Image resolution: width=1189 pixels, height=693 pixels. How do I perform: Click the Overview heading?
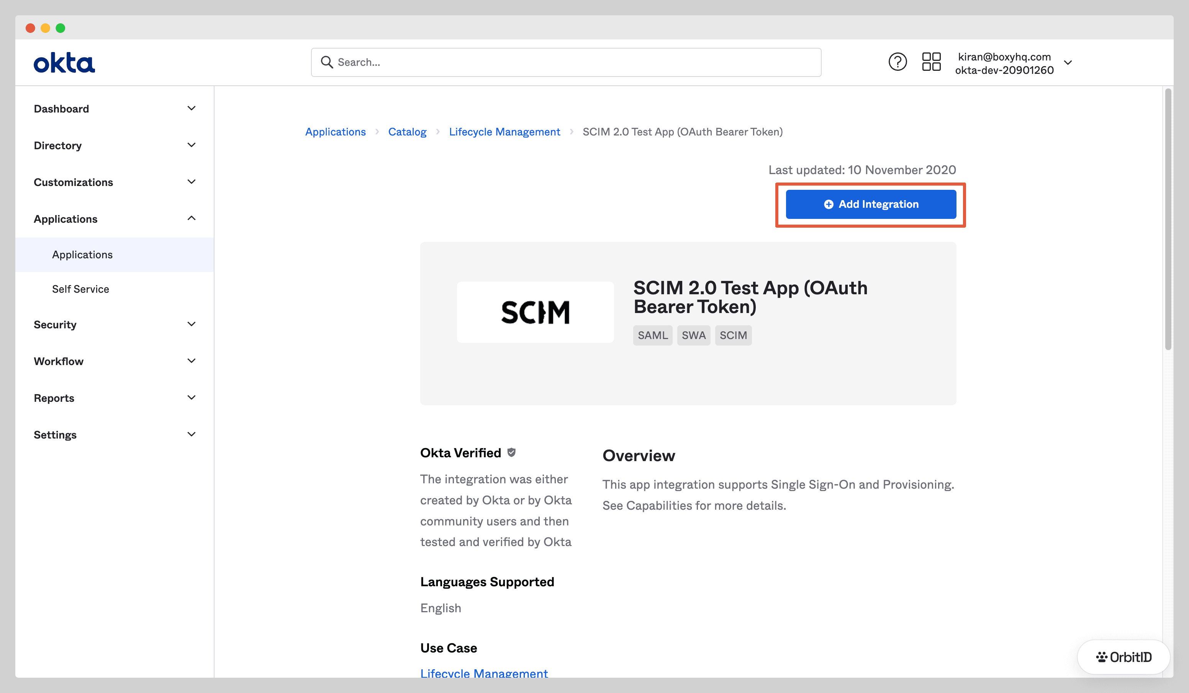tap(639, 456)
